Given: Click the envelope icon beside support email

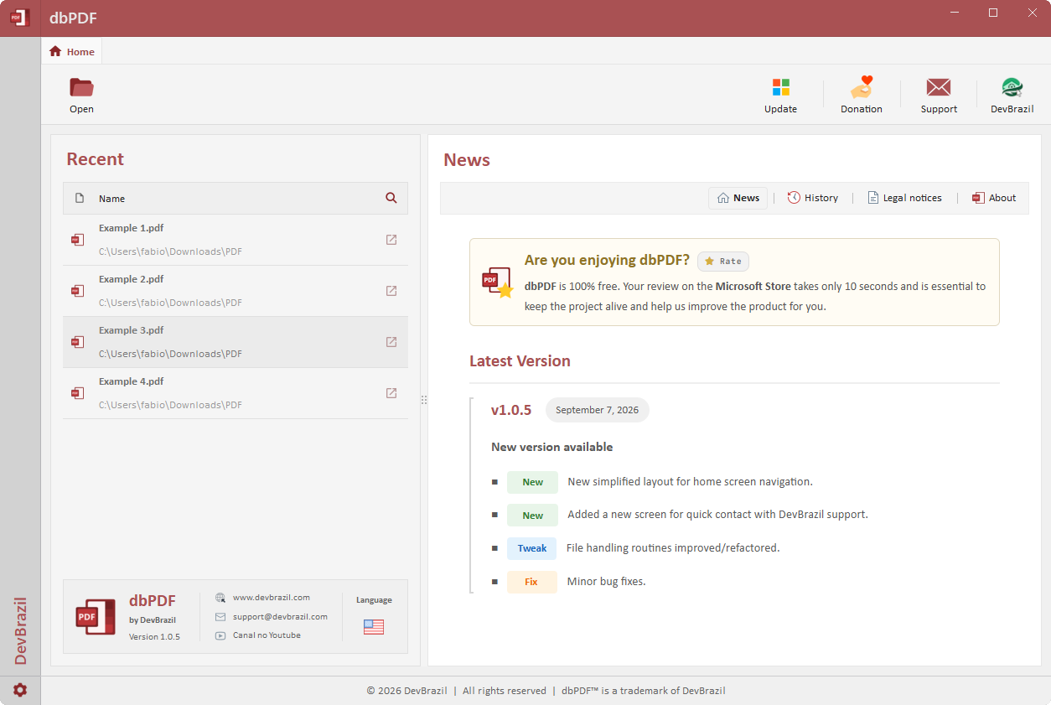Looking at the screenshot, I should pos(220,616).
